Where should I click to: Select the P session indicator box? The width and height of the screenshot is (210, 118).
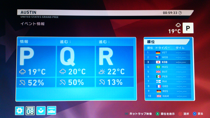point(188,28)
